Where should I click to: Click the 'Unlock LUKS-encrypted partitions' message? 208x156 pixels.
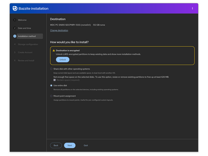(x=98, y=54)
